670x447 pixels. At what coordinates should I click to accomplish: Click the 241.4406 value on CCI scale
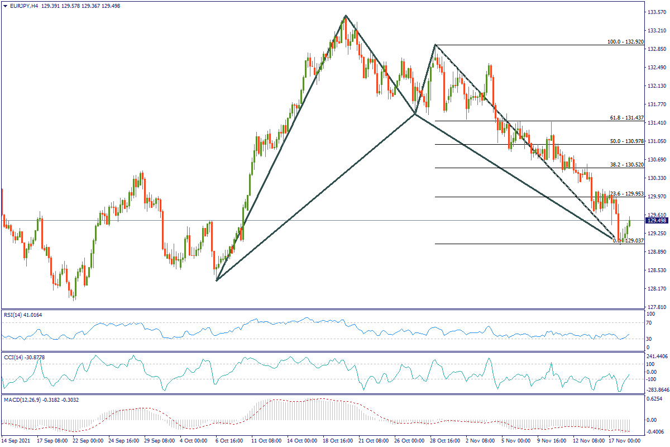pos(657,356)
